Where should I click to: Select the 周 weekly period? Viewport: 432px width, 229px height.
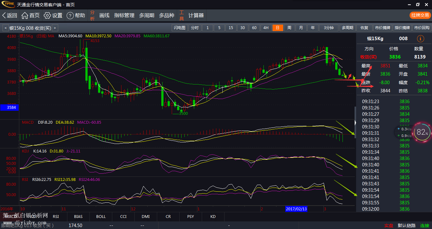pyautogui.click(x=289, y=28)
